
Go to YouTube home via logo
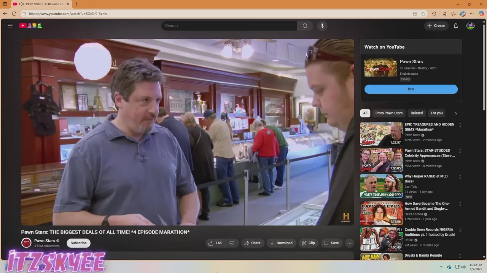(x=31, y=25)
